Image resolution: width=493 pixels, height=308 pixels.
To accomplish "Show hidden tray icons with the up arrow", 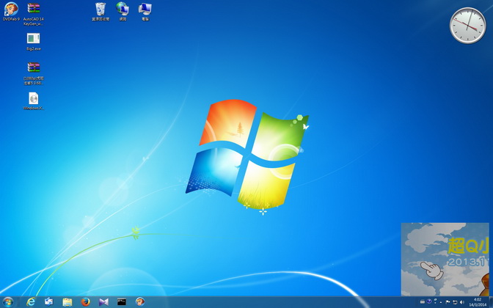I will (441, 302).
